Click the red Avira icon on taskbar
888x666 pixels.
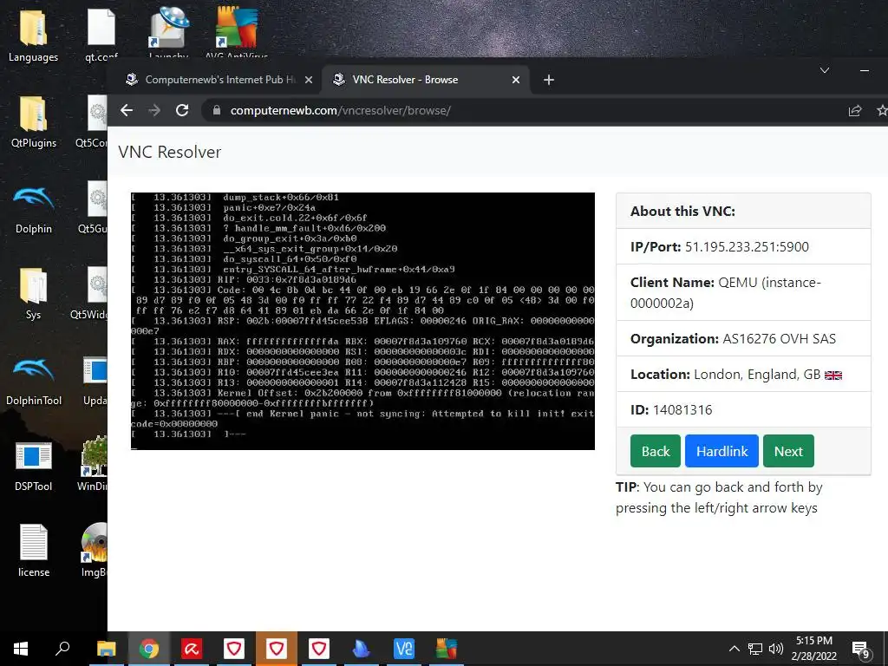(192, 649)
